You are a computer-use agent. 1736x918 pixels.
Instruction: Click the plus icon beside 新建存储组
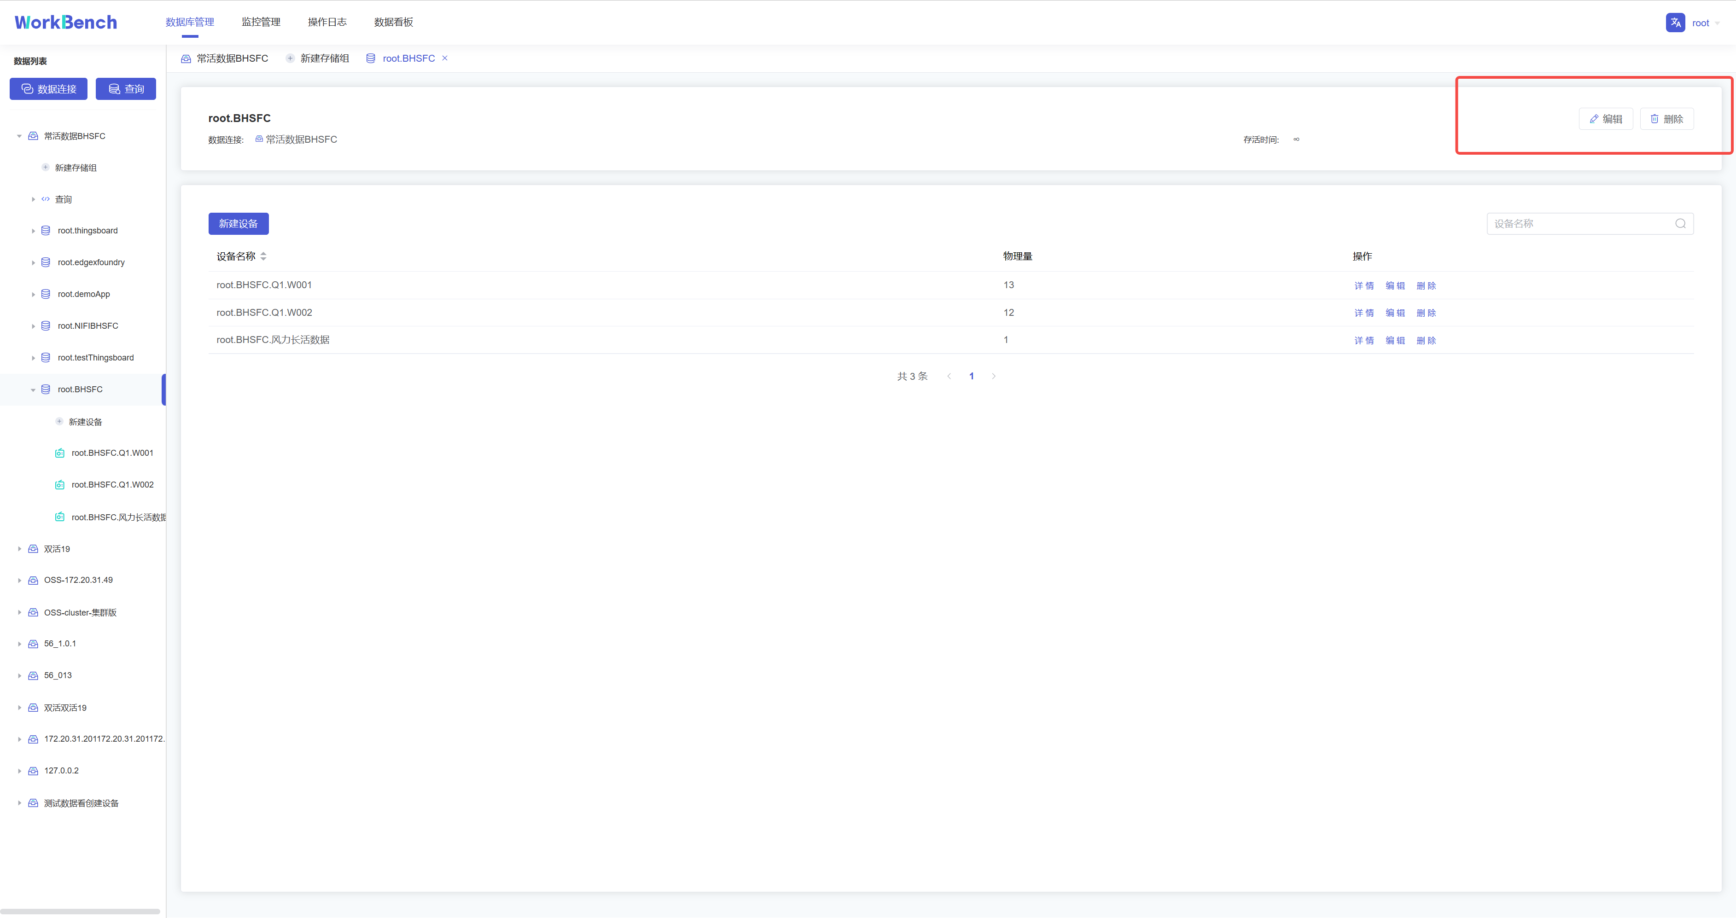click(45, 167)
